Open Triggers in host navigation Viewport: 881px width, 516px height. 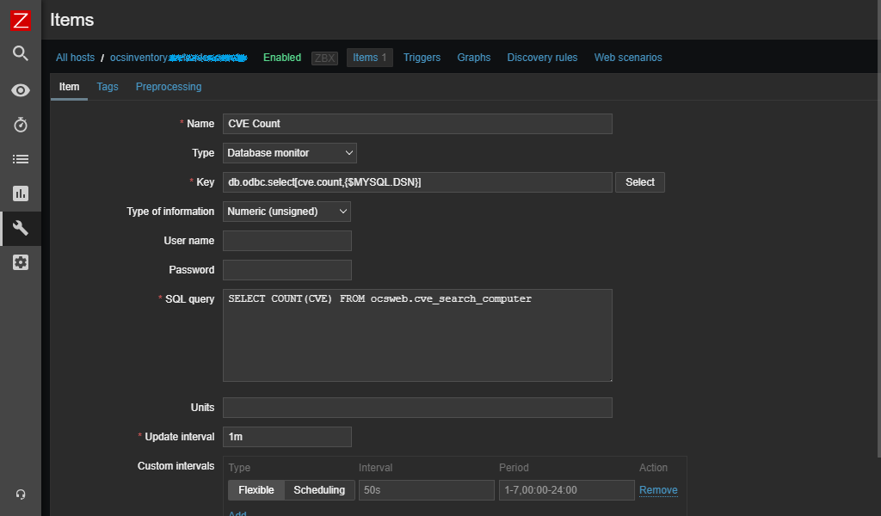[422, 58]
